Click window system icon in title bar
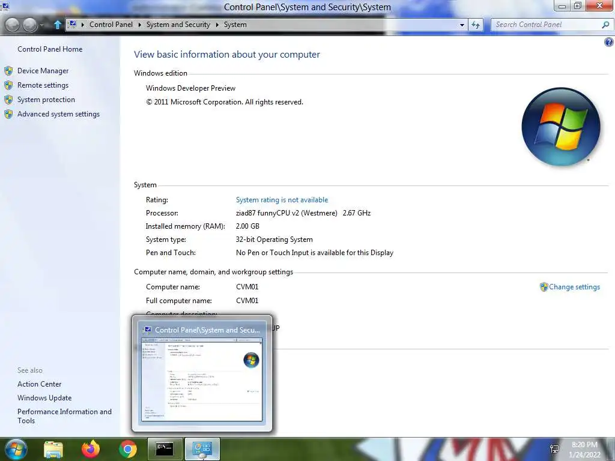 [x=5, y=5]
